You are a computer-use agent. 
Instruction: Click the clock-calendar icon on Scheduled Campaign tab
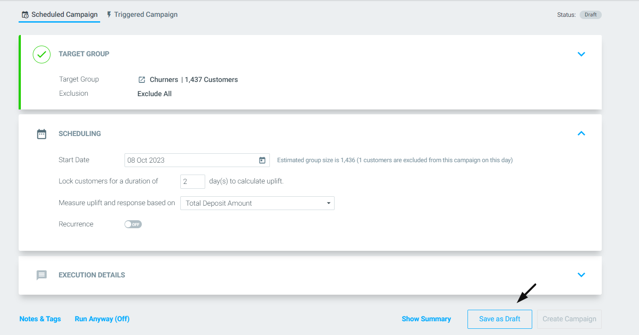coord(25,15)
